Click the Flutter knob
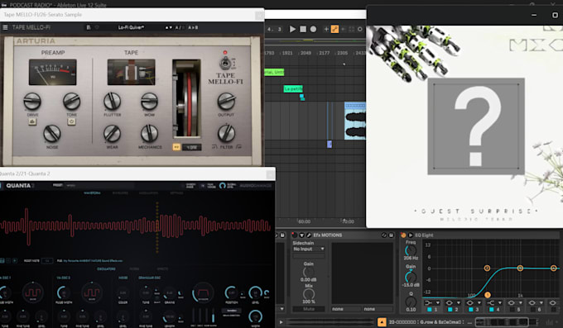The height and width of the screenshot is (328, 563). click(112, 102)
